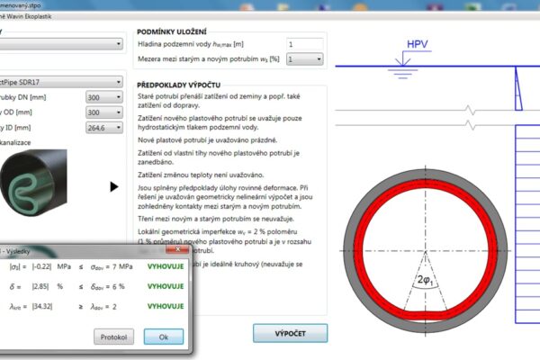The image size is (540, 360).
Task: Close the Výsledky results dialog
Action: click(x=177, y=249)
